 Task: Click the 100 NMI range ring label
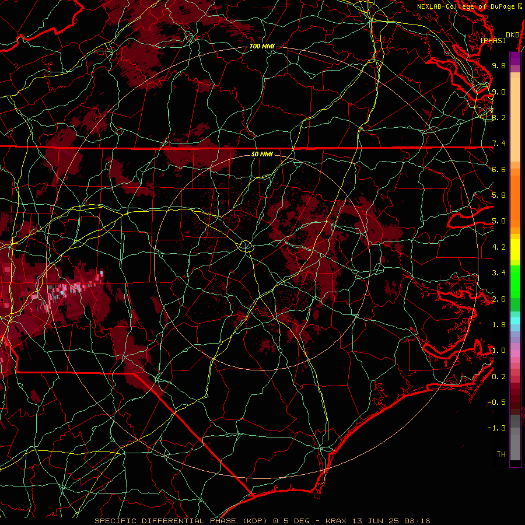pos(262,46)
